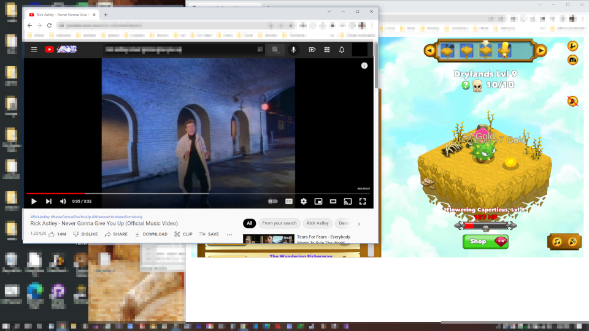Open the #WheneverYouNeedSomebody hashtag
The width and height of the screenshot is (589, 331).
pos(117,217)
